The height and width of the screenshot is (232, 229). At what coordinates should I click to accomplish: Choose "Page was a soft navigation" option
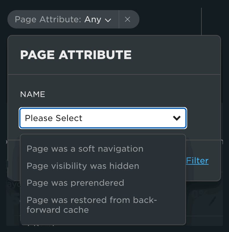coord(85,149)
